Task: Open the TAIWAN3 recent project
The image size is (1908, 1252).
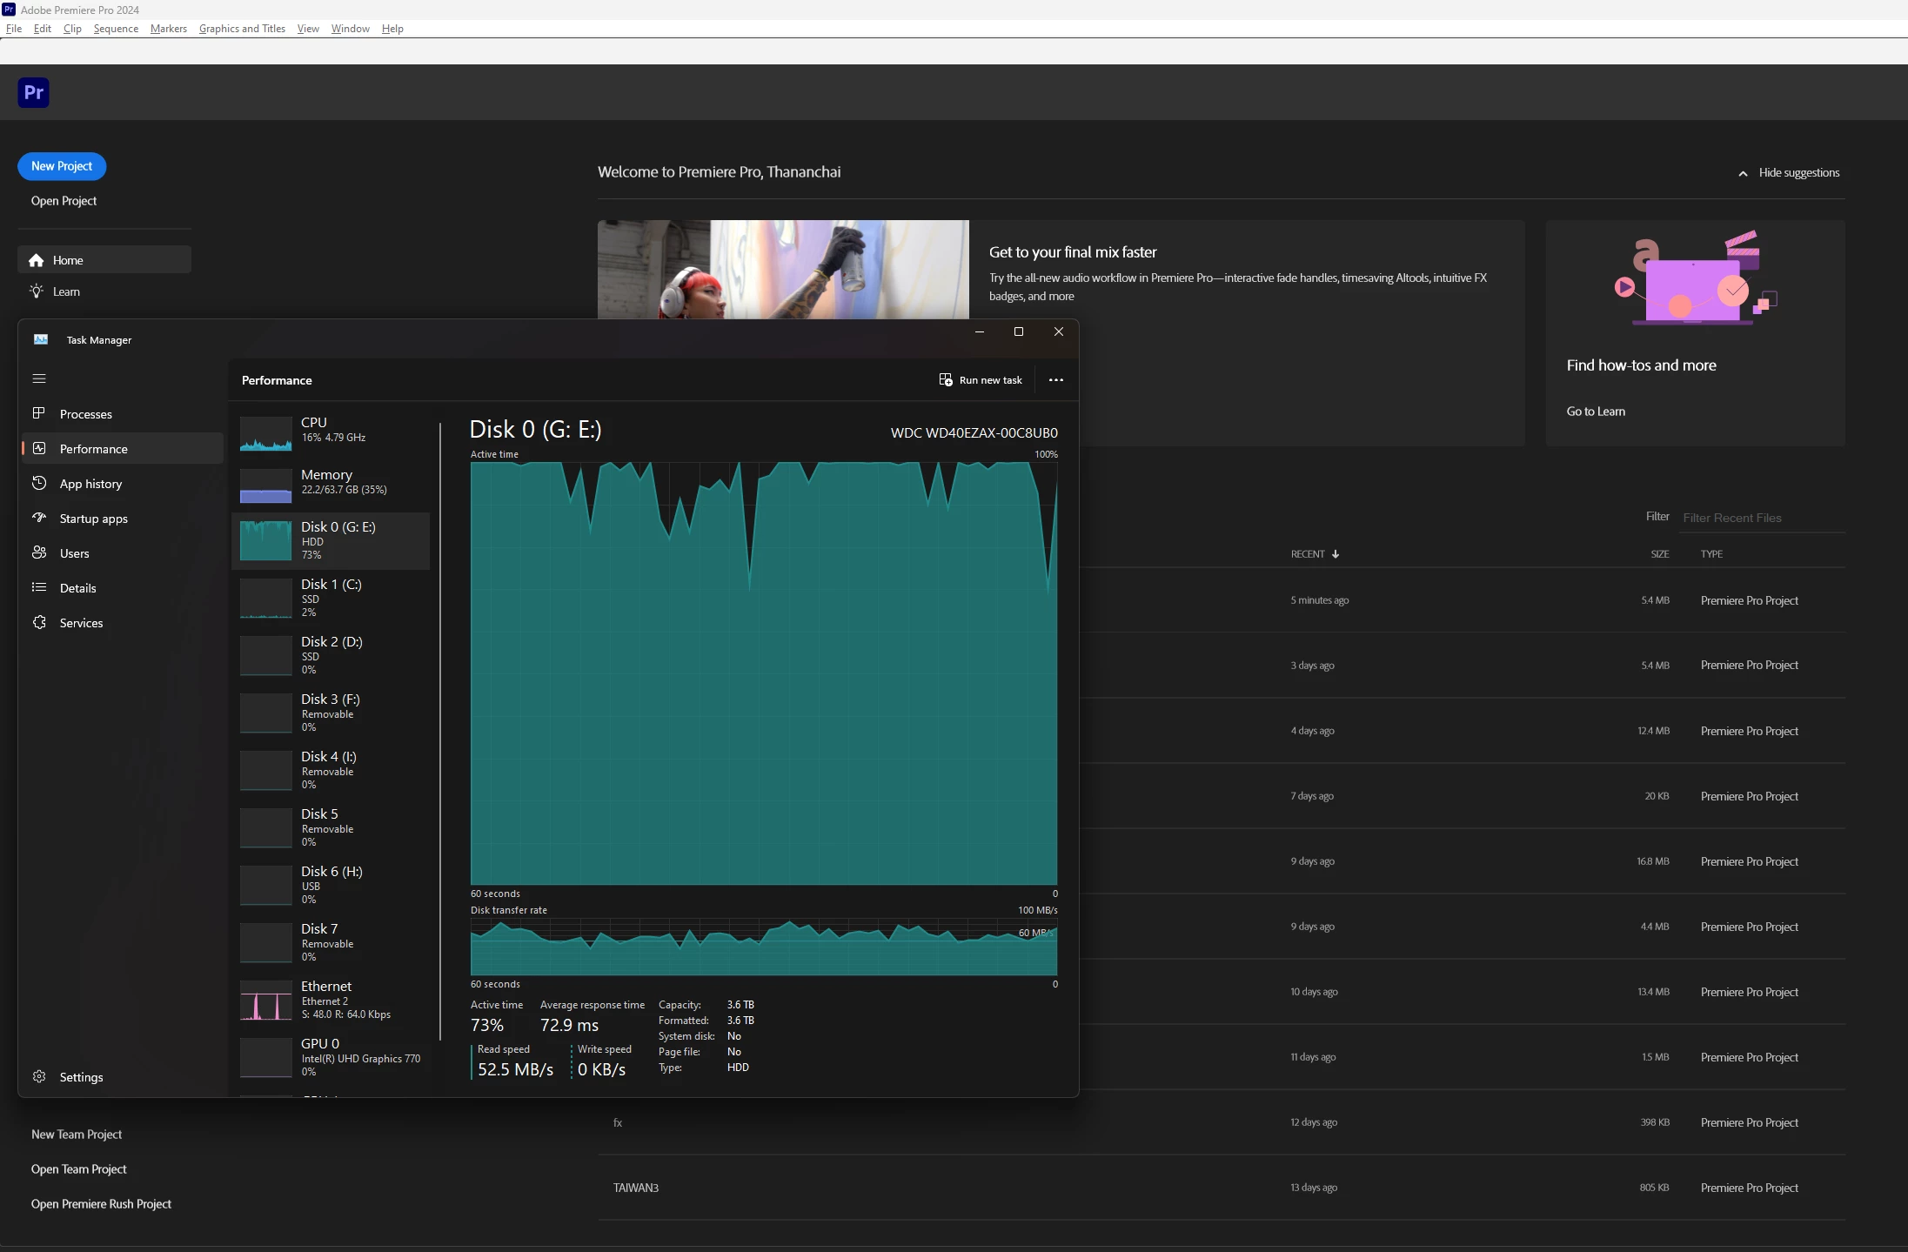Action: 635,1188
